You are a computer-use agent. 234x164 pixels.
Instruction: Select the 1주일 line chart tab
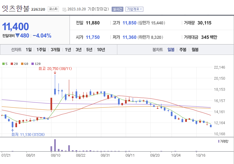pos(41,50)
